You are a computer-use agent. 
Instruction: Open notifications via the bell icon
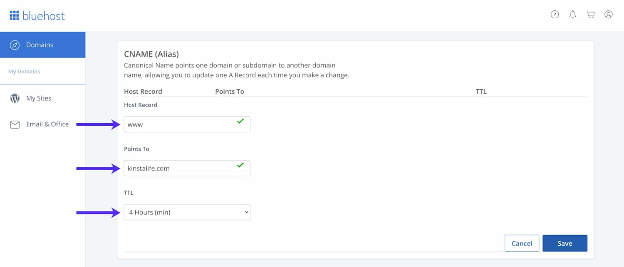pyautogui.click(x=572, y=14)
